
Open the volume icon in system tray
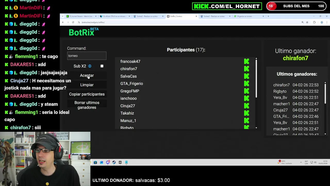pos(316,162)
